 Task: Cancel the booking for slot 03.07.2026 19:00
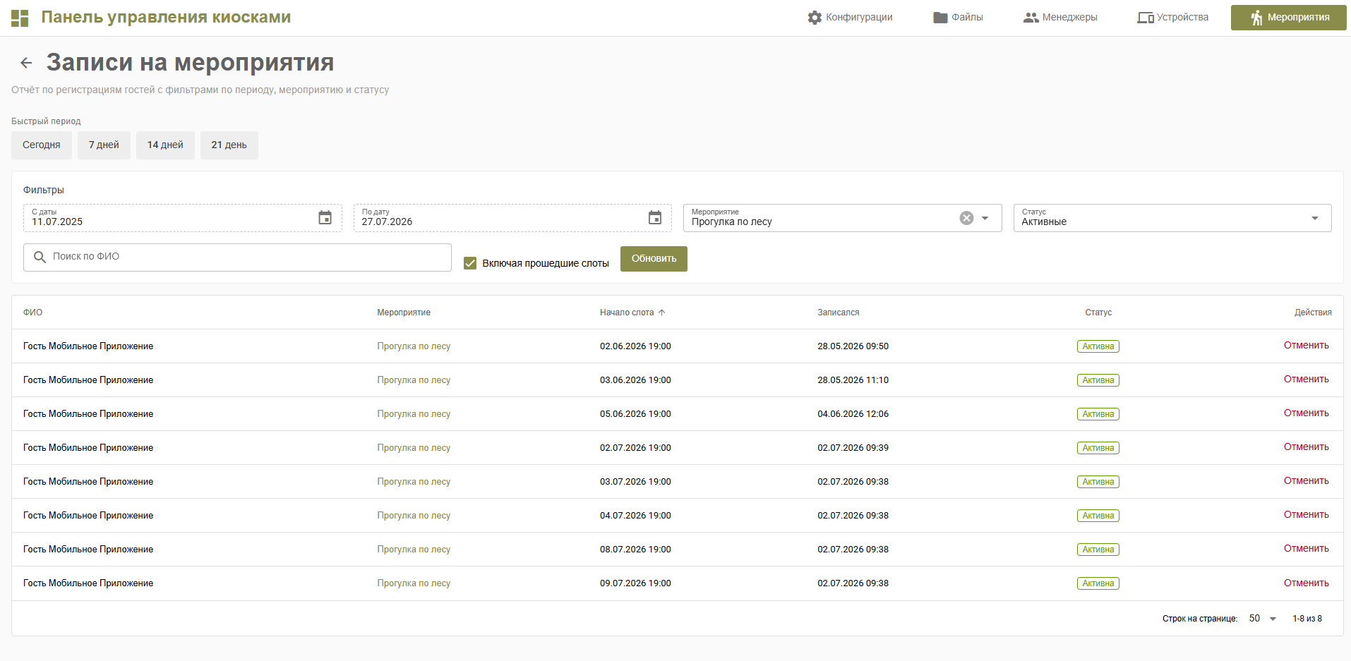pos(1307,481)
